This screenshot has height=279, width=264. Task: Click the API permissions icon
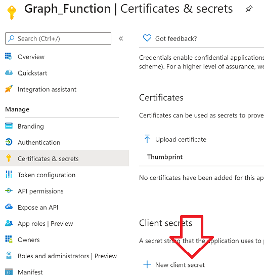[x=9, y=191]
